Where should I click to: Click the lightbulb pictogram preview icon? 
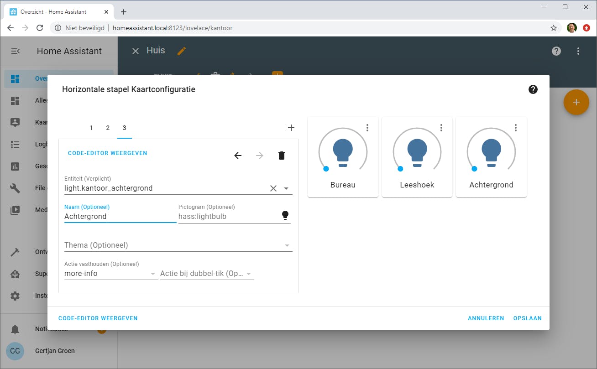[x=285, y=216]
